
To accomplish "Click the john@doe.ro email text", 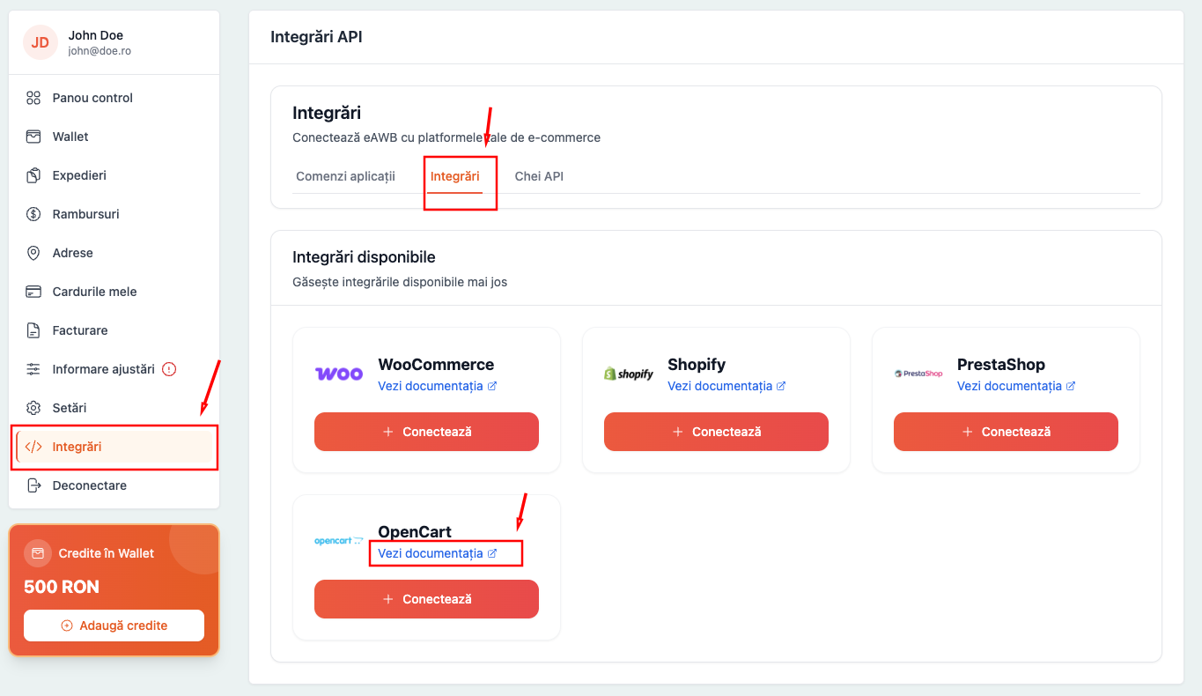I will tap(100, 51).
